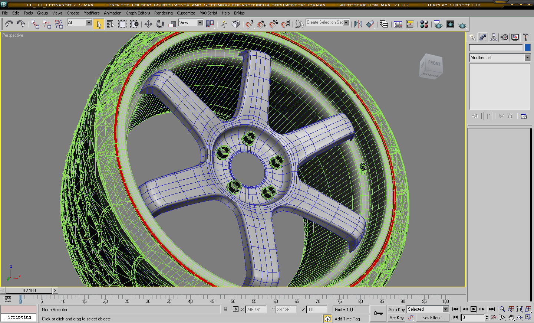Activate the Select and Uniform Scale tool

point(172,25)
